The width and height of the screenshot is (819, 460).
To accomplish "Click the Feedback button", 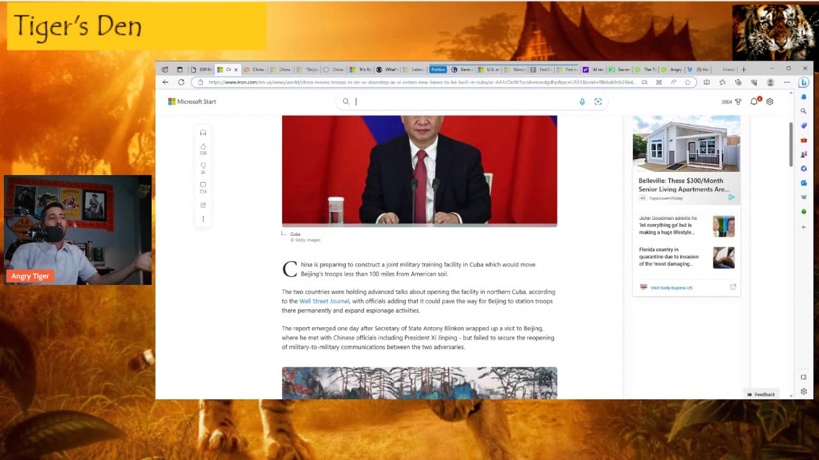I will point(761,394).
